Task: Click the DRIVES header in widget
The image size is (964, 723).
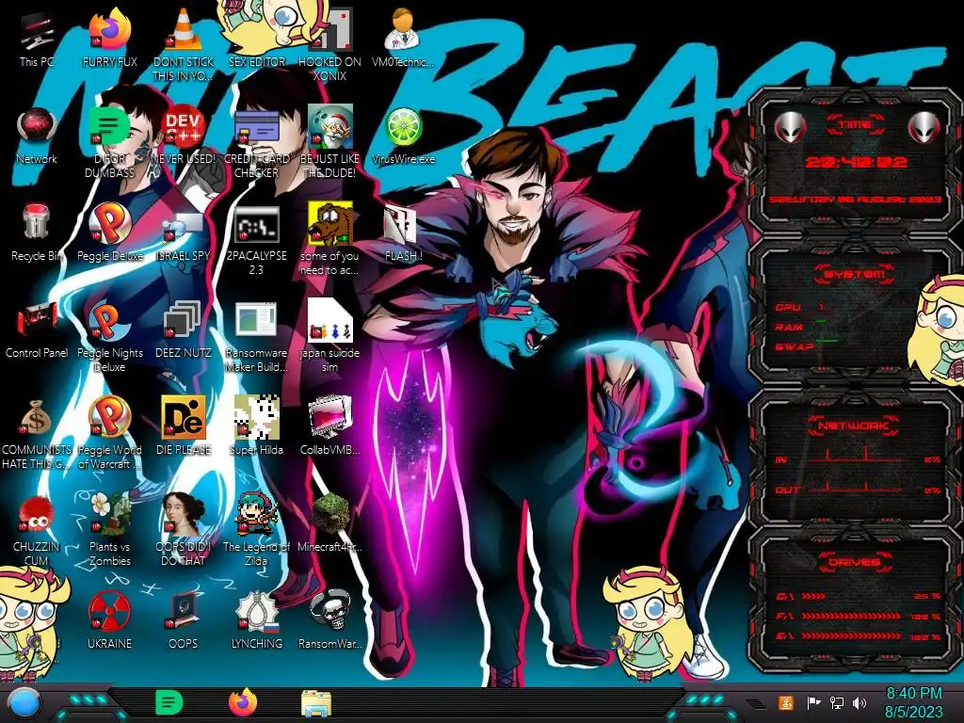Action: pyautogui.click(x=855, y=562)
